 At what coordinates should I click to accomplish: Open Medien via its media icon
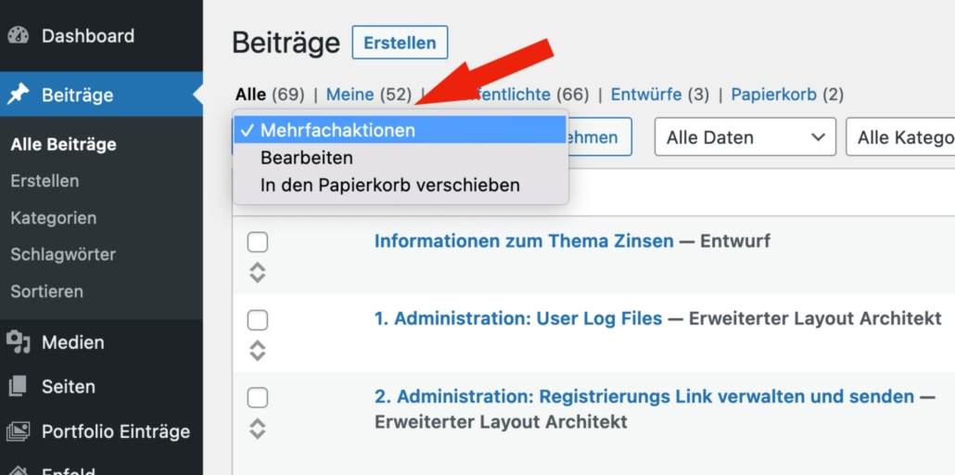[19, 342]
